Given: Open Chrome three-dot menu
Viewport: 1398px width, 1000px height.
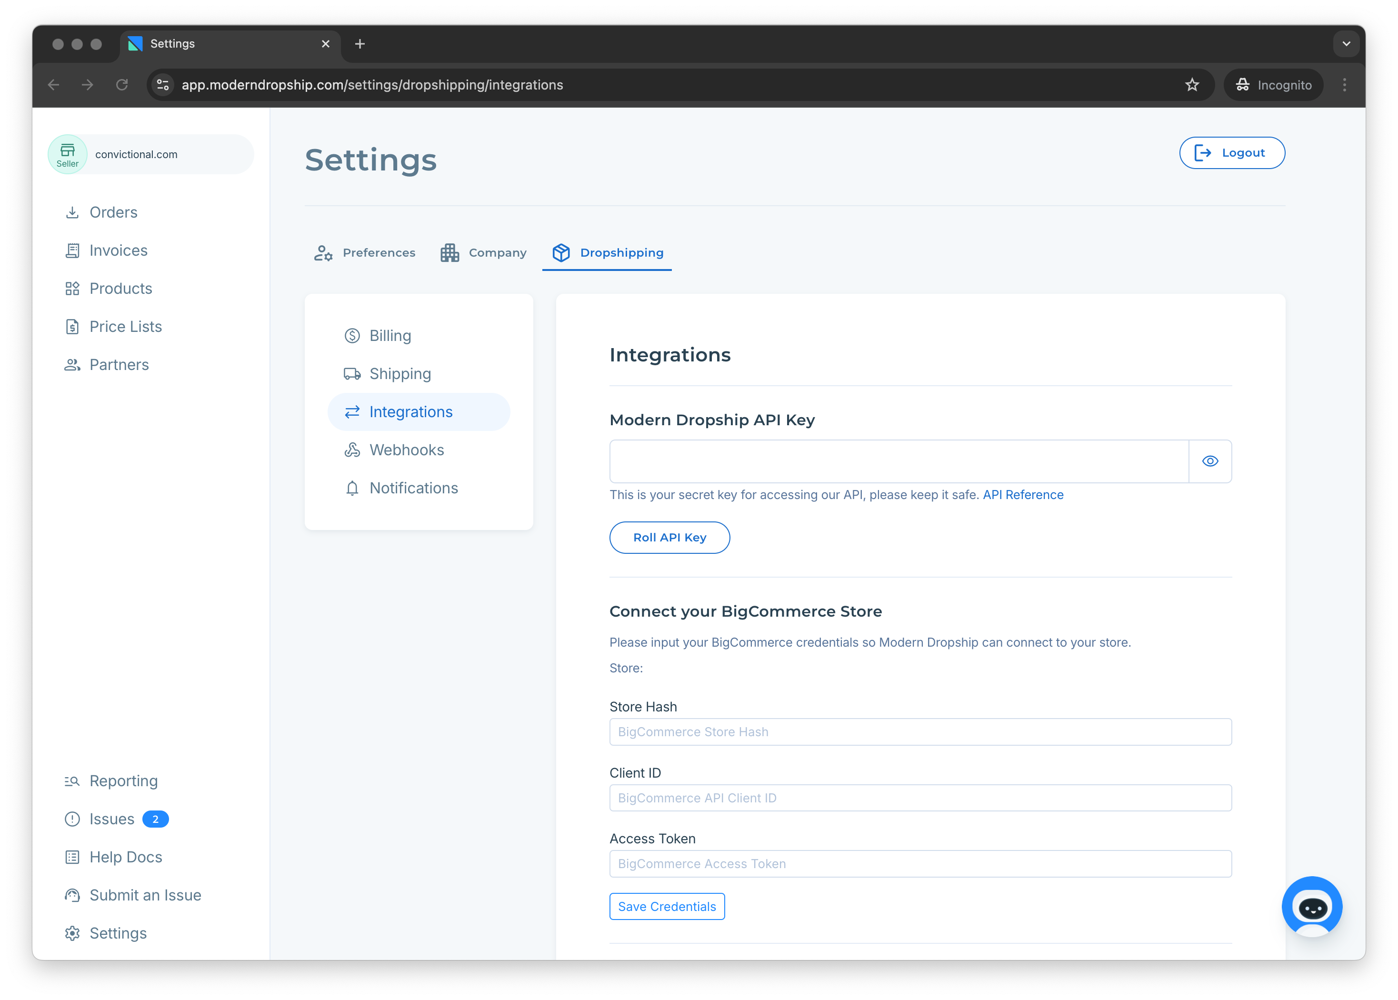Looking at the screenshot, I should click(1345, 85).
